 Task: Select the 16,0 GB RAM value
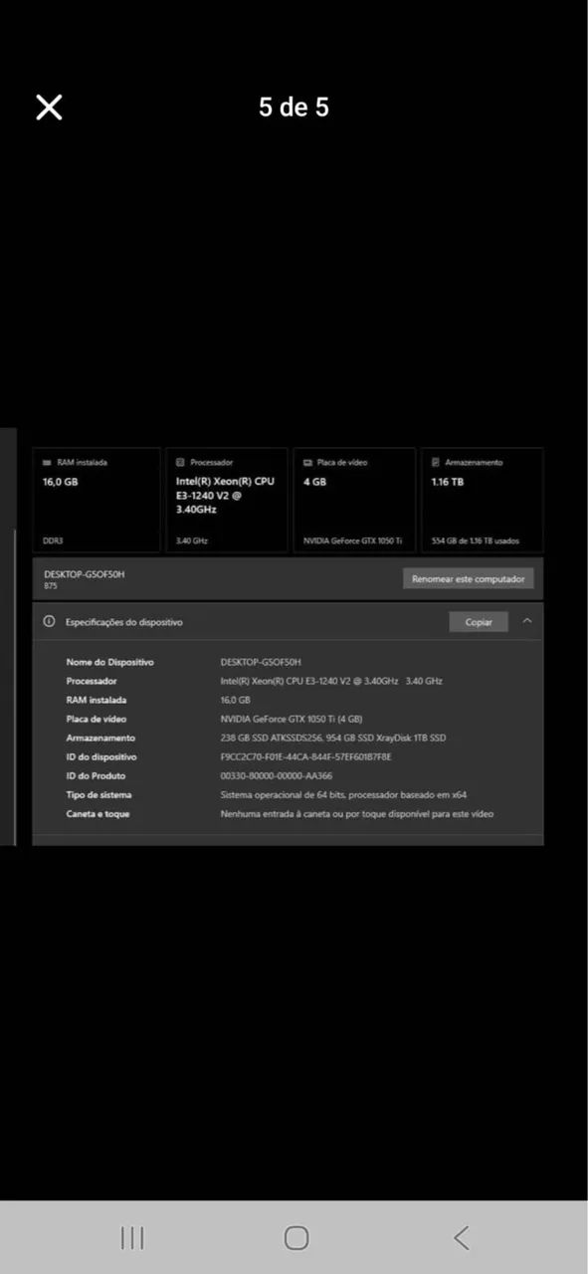60,482
